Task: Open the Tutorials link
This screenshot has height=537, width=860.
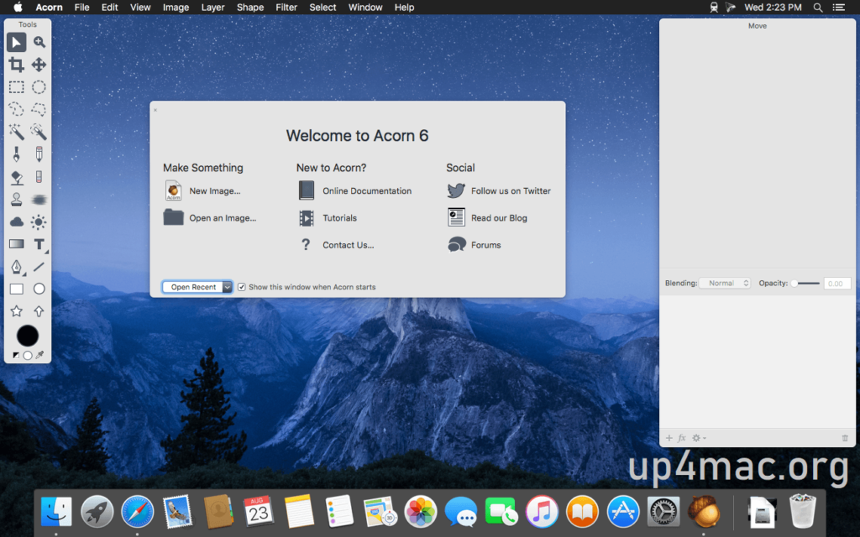Action: point(338,217)
